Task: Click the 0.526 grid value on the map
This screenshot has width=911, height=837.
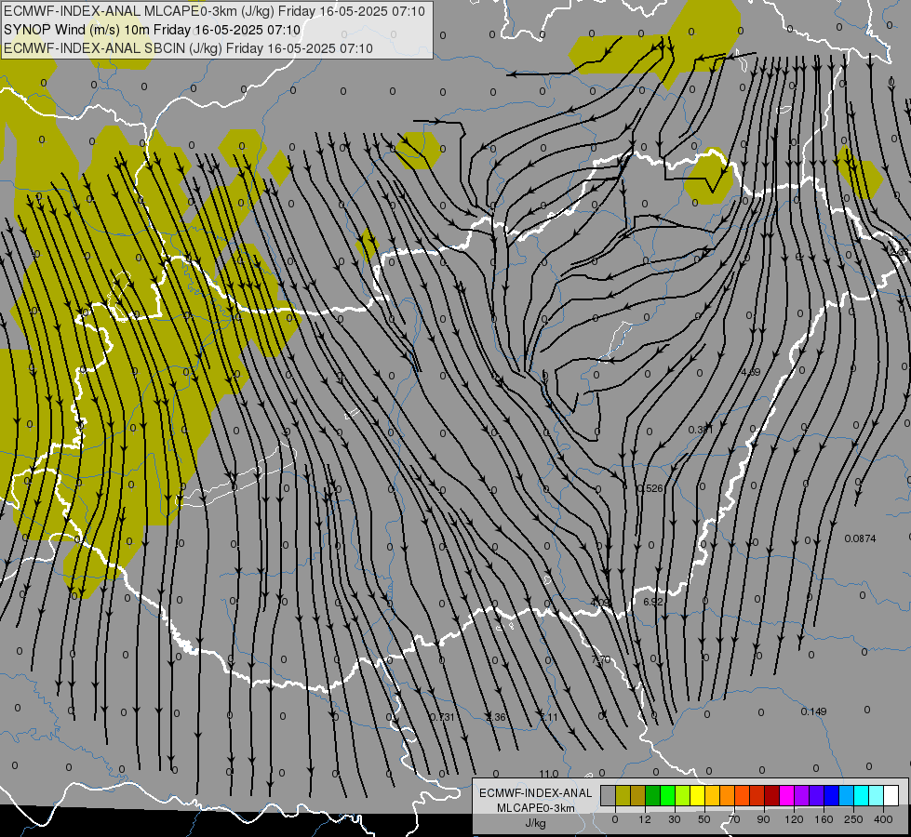Action: pos(650,488)
